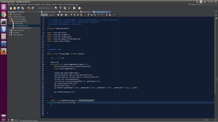Click the system power gear icon
This screenshot has width=218, height=122.
[216, 2]
